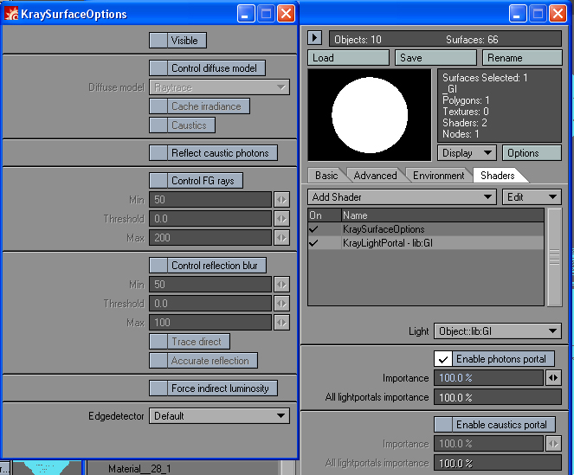
Task: Open the Edgedetector dropdown
Action: tap(219, 416)
